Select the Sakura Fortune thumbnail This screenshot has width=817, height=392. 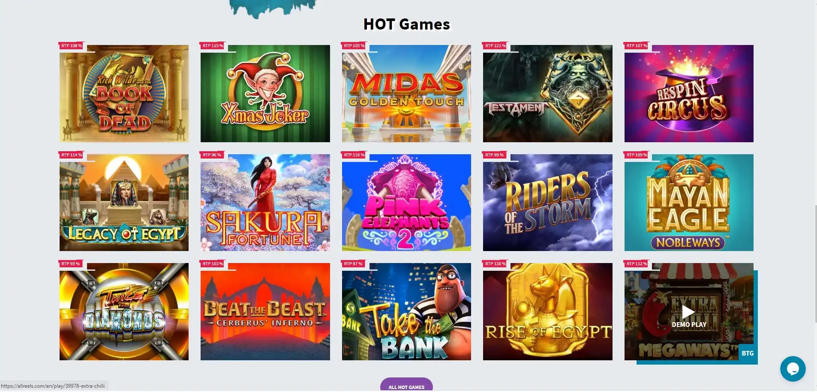click(265, 203)
